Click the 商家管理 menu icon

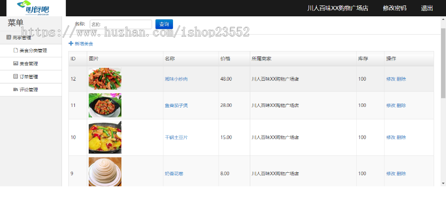pos(8,37)
